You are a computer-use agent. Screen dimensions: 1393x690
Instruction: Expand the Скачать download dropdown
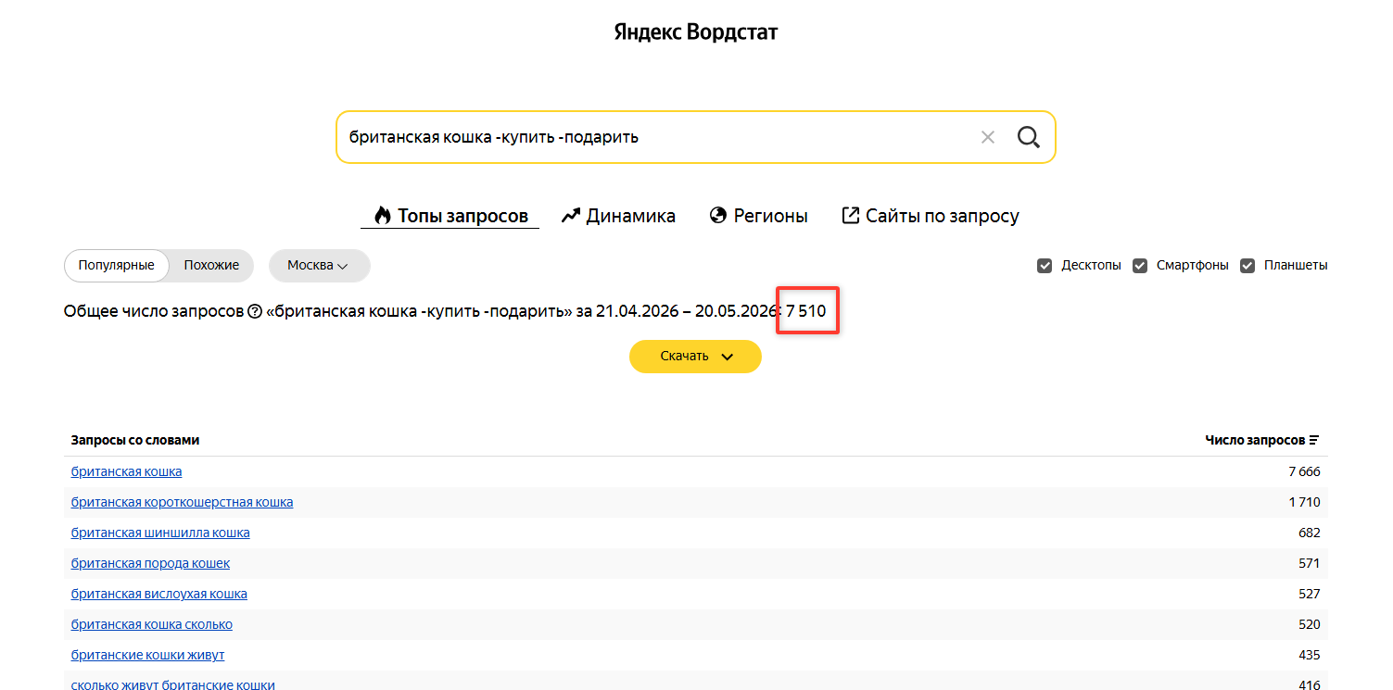(695, 357)
